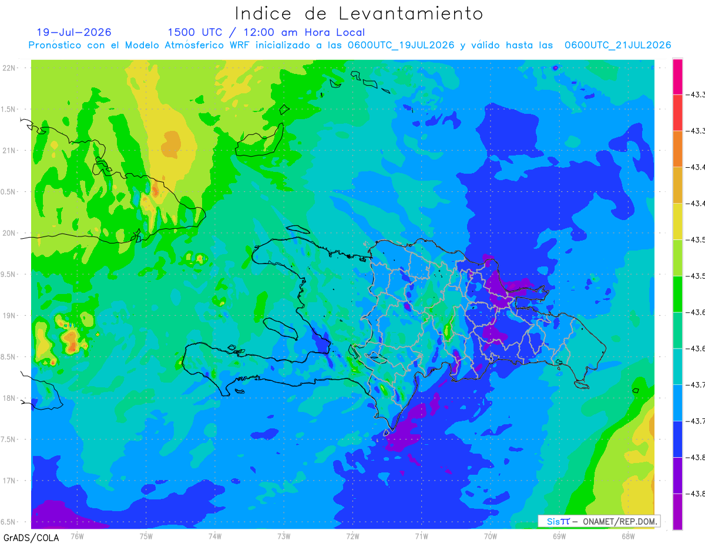Click the '71W' longitude label

421,536
